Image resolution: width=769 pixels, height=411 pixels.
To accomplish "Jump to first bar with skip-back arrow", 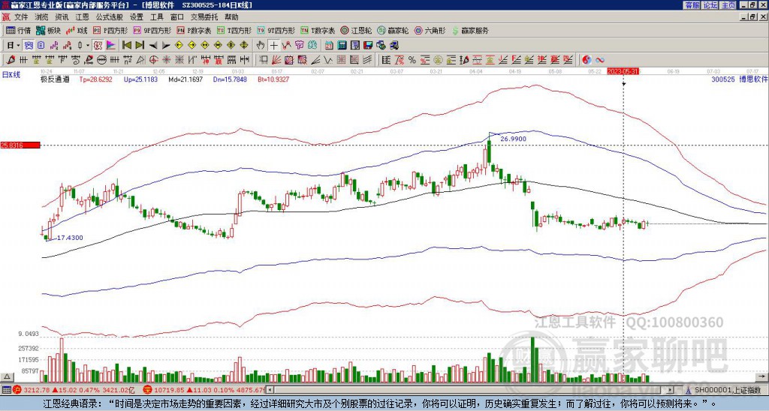I will click(x=127, y=46).
